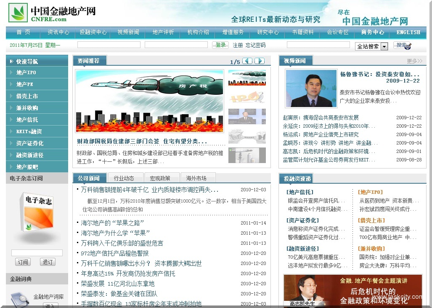Click the 忘记密码 link
Image resolution: width=432 pixels, height=308 pixels.
click(255, 45)
